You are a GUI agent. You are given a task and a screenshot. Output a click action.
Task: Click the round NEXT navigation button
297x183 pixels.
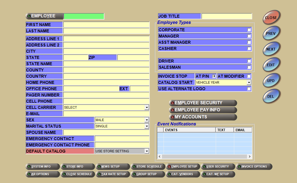click(x=271, y=49)
